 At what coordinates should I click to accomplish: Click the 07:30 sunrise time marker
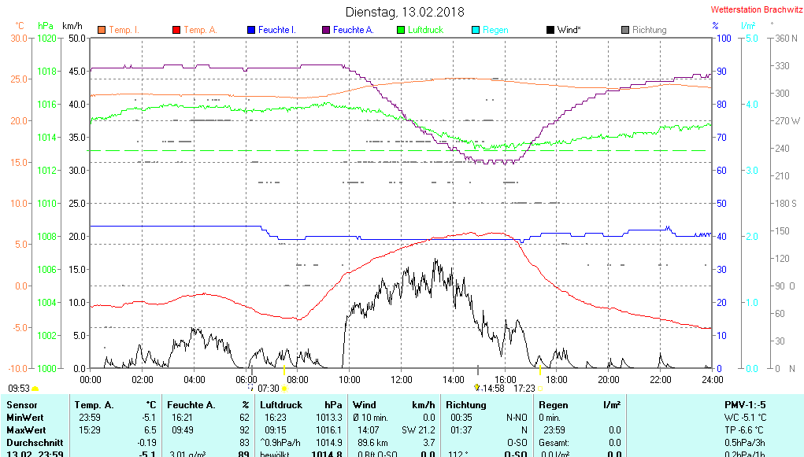click(269, 388)
